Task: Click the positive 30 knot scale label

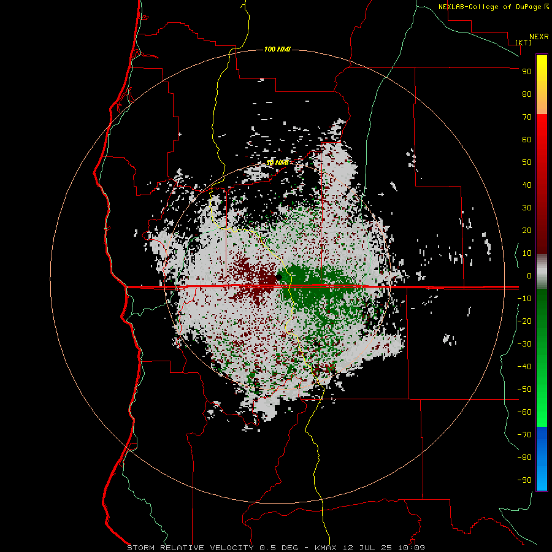Action: point(527,208)
